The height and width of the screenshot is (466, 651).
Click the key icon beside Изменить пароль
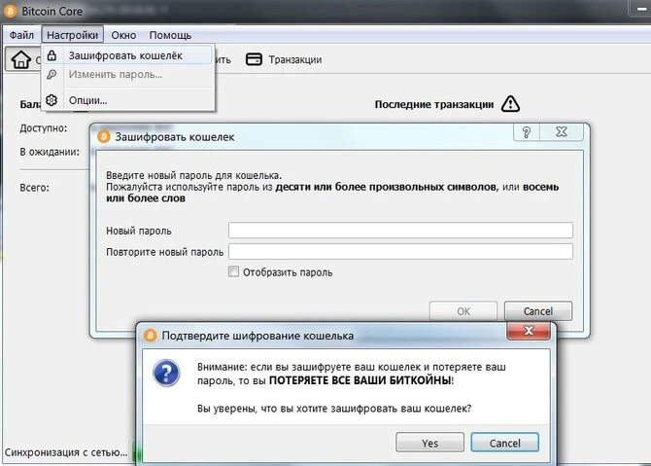[51, 74]
